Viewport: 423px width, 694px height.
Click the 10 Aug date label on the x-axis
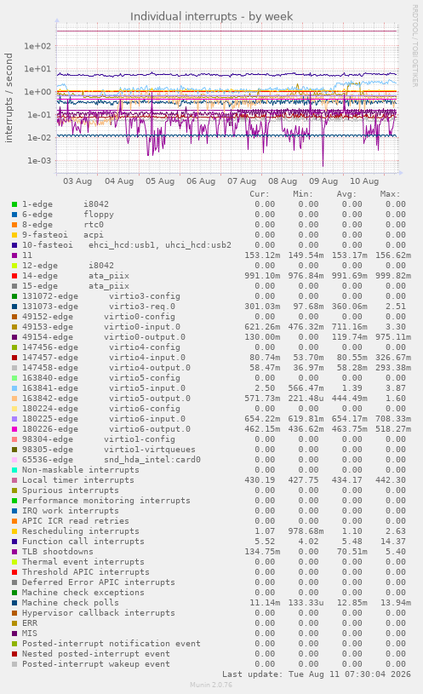pos(364,181)
